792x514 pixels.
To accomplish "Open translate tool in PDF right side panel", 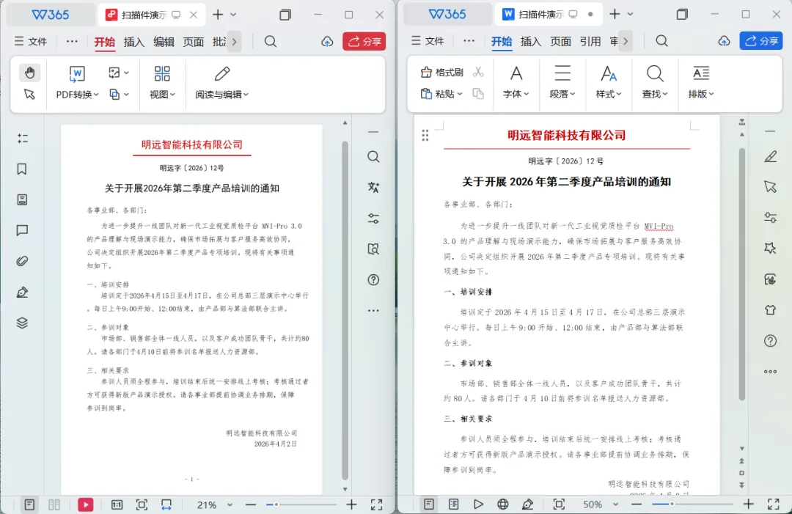I will 373,187.
